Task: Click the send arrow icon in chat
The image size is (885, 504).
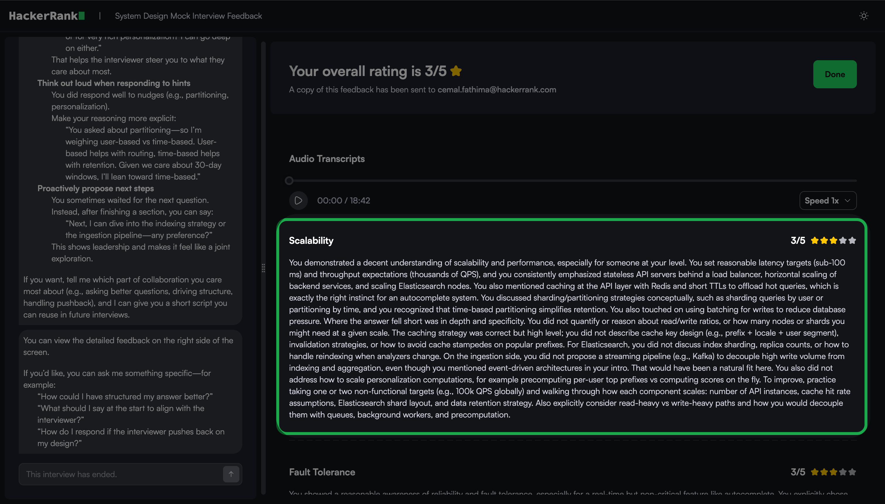Action: [x=231, y=474]
